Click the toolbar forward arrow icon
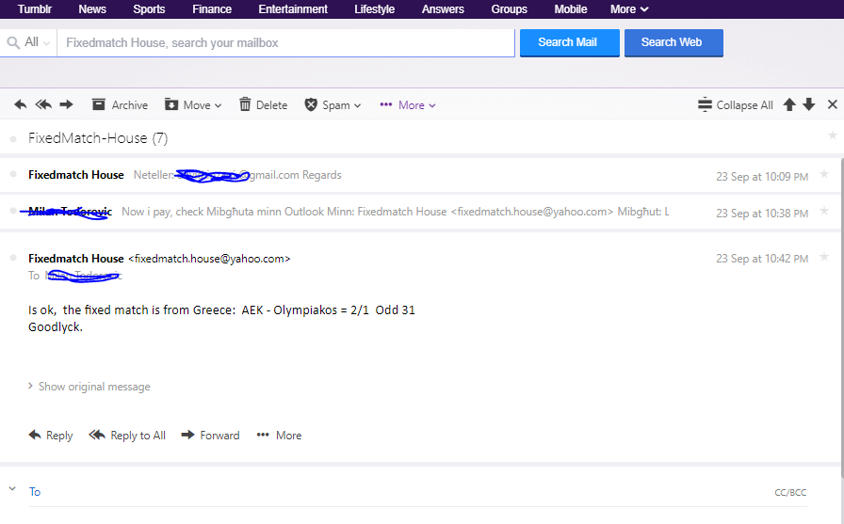Image resolution: width=844 pixels, height=524 pixels. point(66,104)
